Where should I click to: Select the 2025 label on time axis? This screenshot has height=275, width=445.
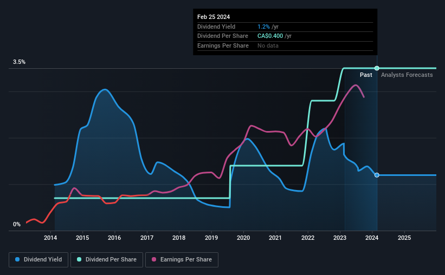pyautogui.click(x=404, y=238)
